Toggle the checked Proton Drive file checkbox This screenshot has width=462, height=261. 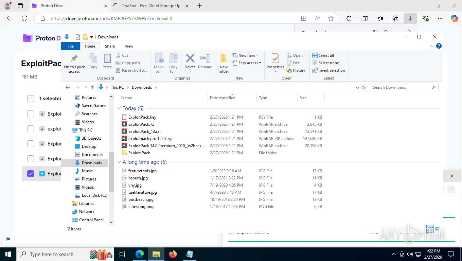coord(31,174)
